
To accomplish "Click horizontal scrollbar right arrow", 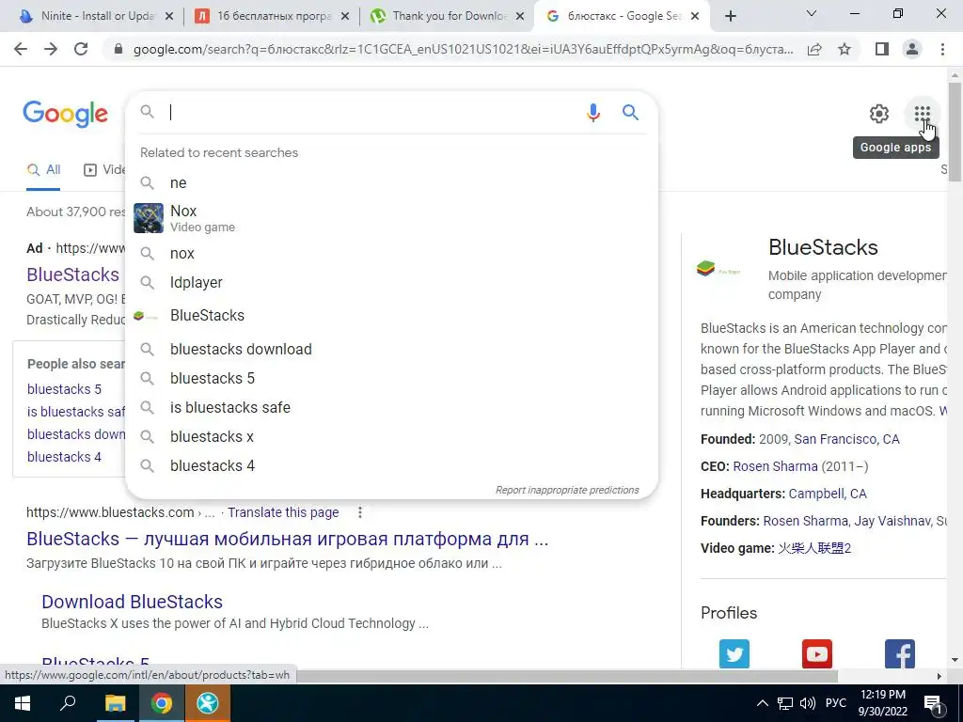I will tap(939, 675).
